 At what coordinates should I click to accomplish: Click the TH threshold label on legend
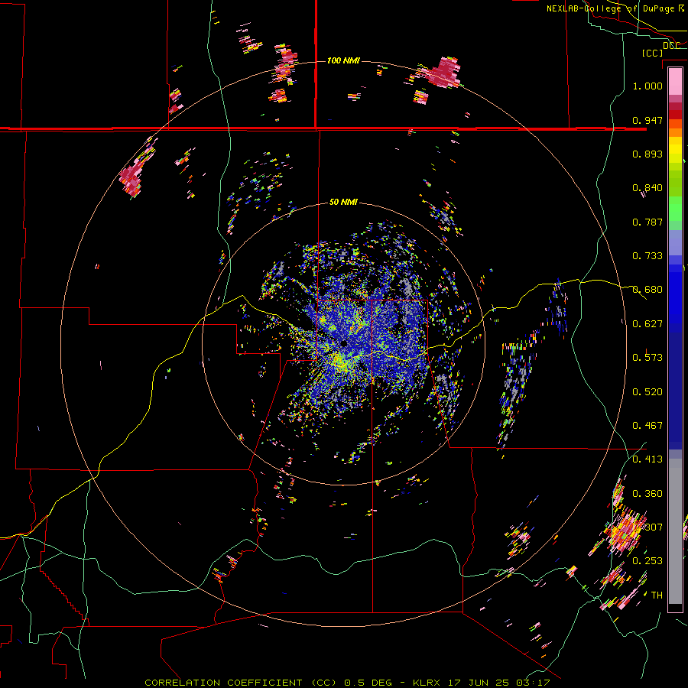point(657,596)
